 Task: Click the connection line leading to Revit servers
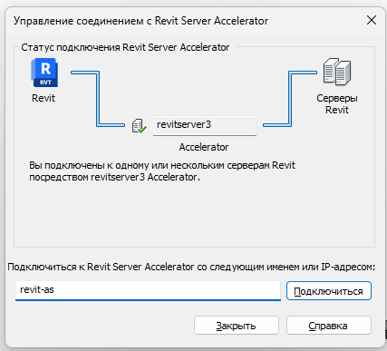290,99
